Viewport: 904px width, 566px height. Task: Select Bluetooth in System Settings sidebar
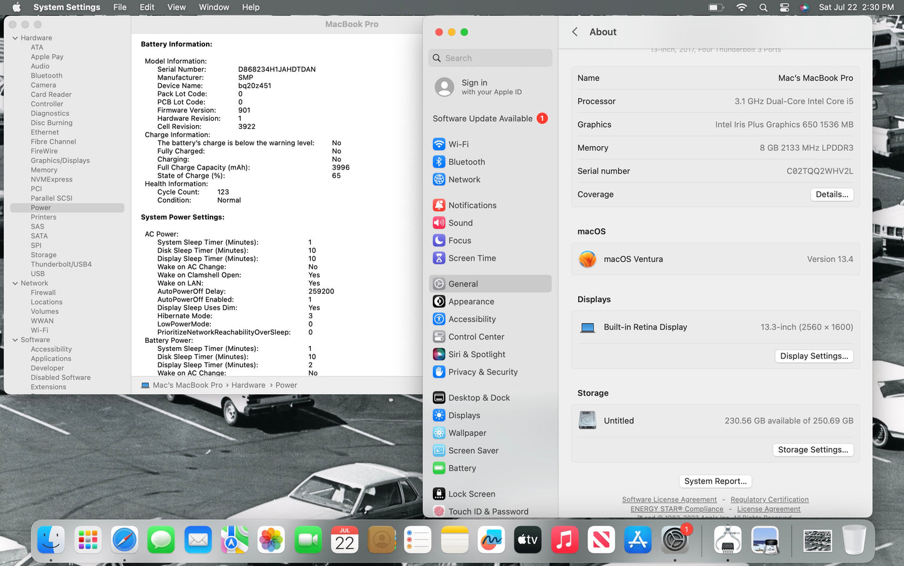[467, 161]
